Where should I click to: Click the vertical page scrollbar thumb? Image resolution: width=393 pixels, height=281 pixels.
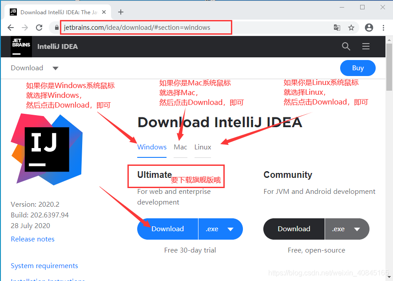[389, 67]
